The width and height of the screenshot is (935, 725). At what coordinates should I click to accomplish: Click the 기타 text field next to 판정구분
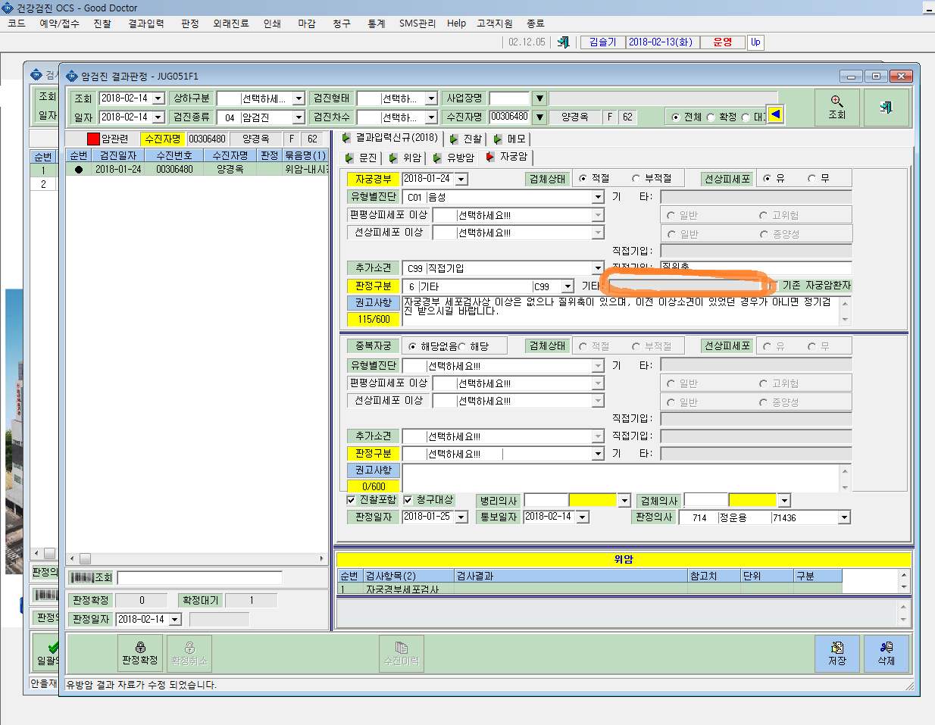(687, 286)
